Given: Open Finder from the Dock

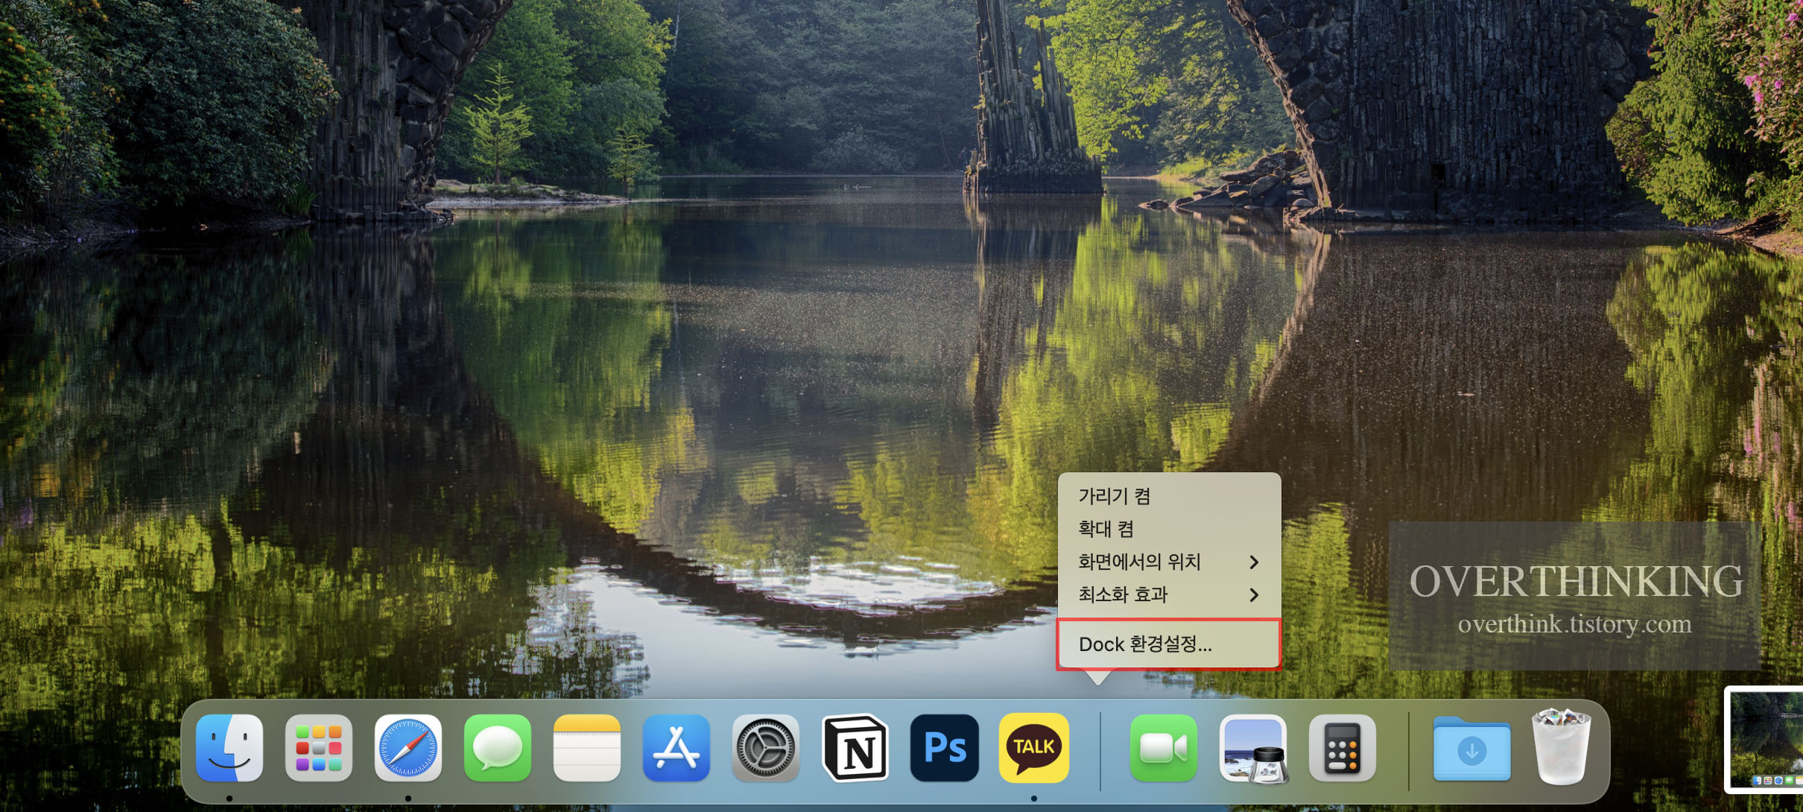Looking at the screenshot, I should pyautogui.click(x=229, y=748).
